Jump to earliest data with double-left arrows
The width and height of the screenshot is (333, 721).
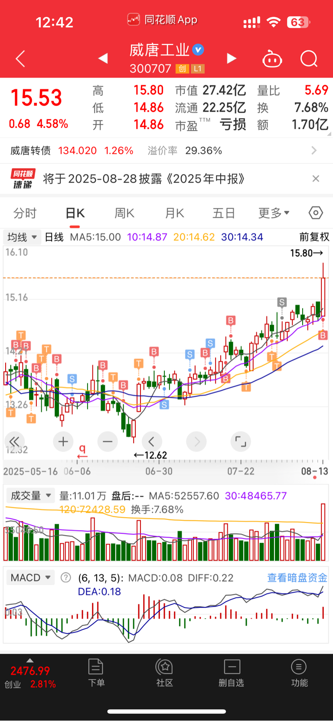pyautogui.click(x=14, y=442)
